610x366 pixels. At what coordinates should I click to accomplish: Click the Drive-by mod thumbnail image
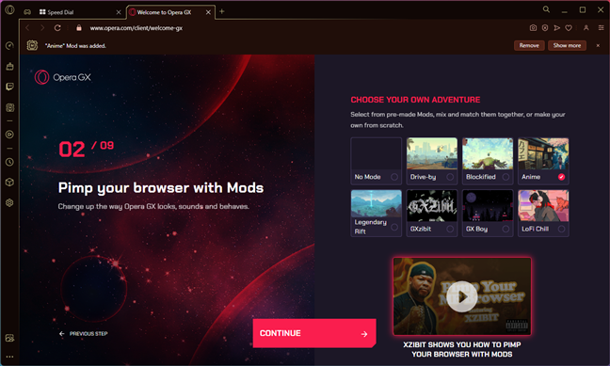tap(432, 153)
